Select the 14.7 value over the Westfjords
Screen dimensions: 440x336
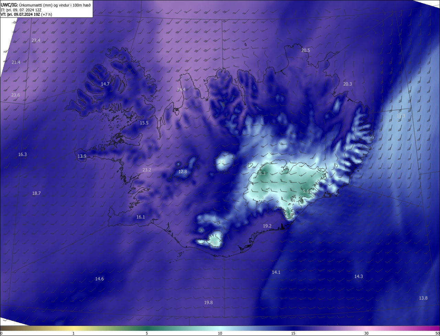pos(105,84)
